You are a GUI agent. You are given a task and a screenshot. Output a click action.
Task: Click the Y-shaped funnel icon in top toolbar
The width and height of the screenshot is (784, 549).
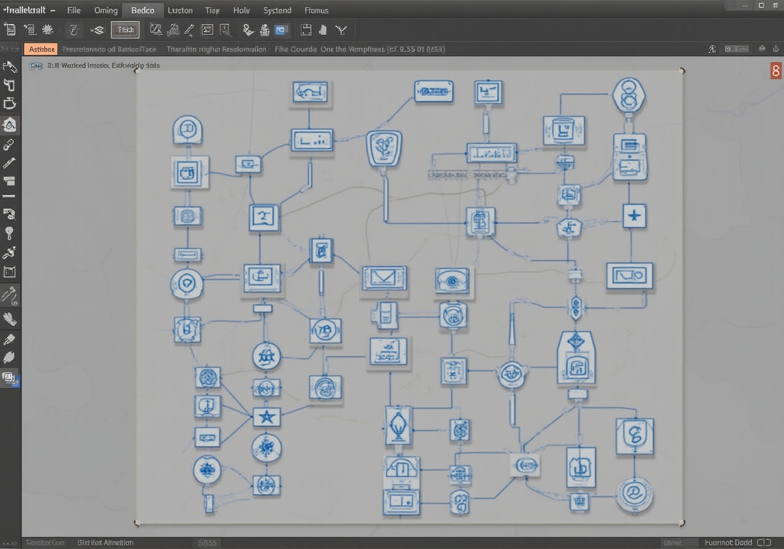(341, 29)
